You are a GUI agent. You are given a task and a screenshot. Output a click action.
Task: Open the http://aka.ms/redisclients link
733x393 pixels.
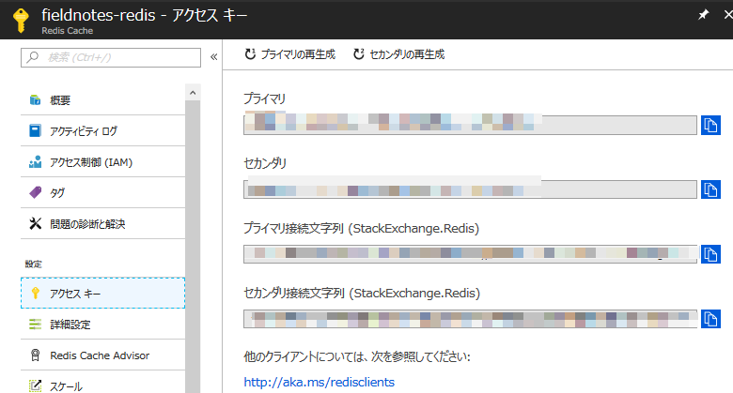point(320,382)
